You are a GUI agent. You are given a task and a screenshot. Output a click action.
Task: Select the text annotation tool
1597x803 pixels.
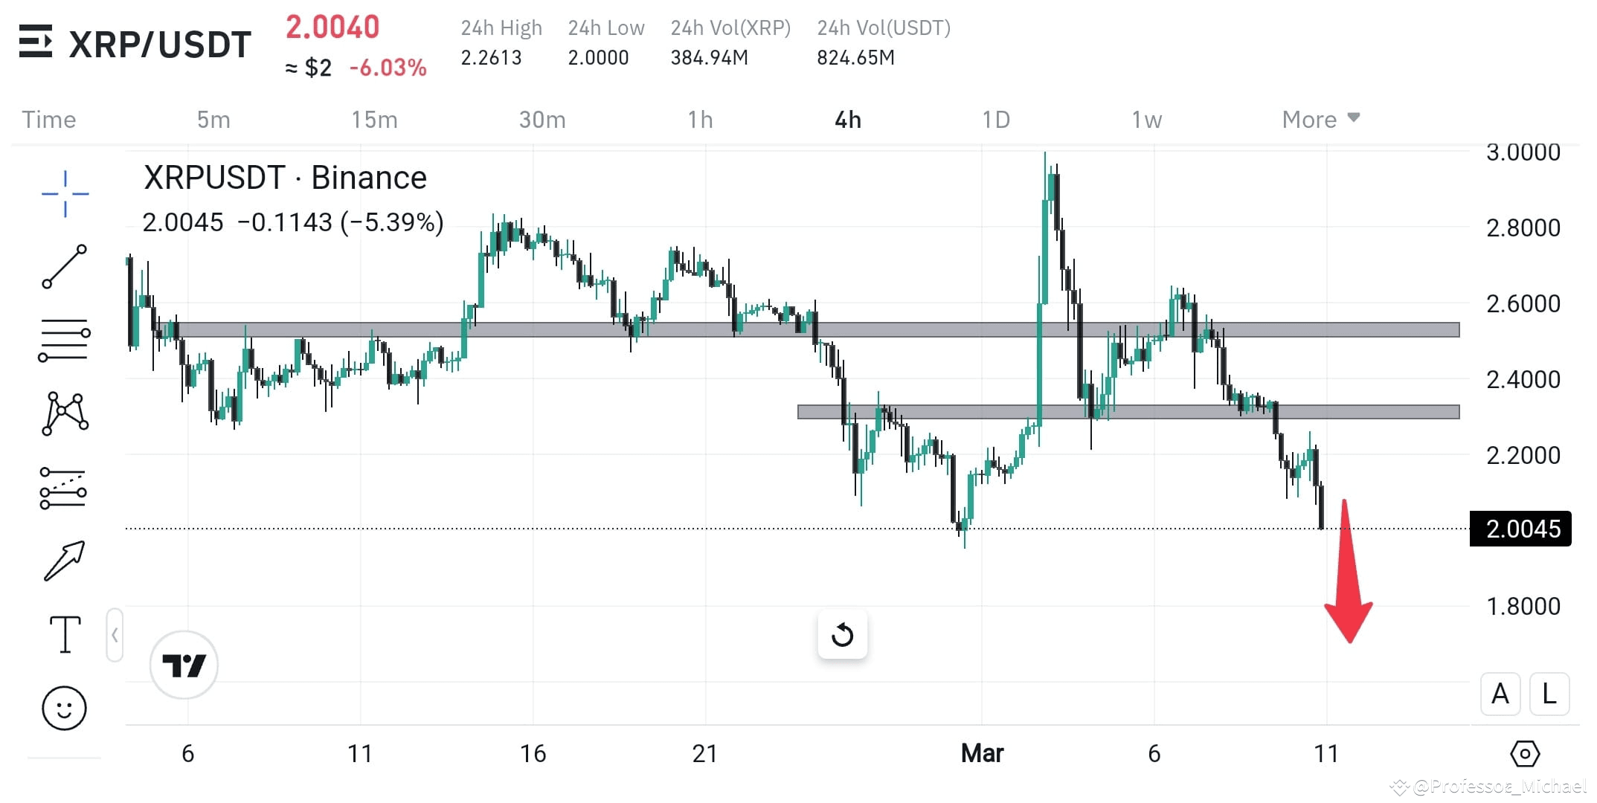pos(65,634)
